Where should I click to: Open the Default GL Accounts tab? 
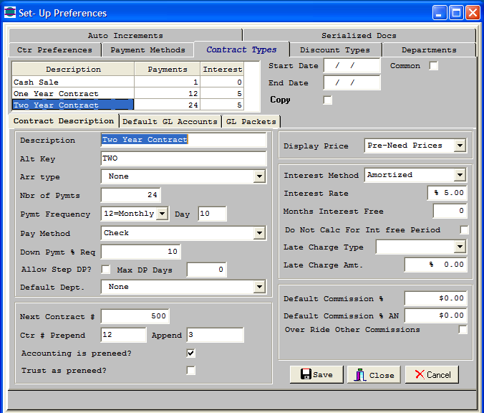[170, 122]
